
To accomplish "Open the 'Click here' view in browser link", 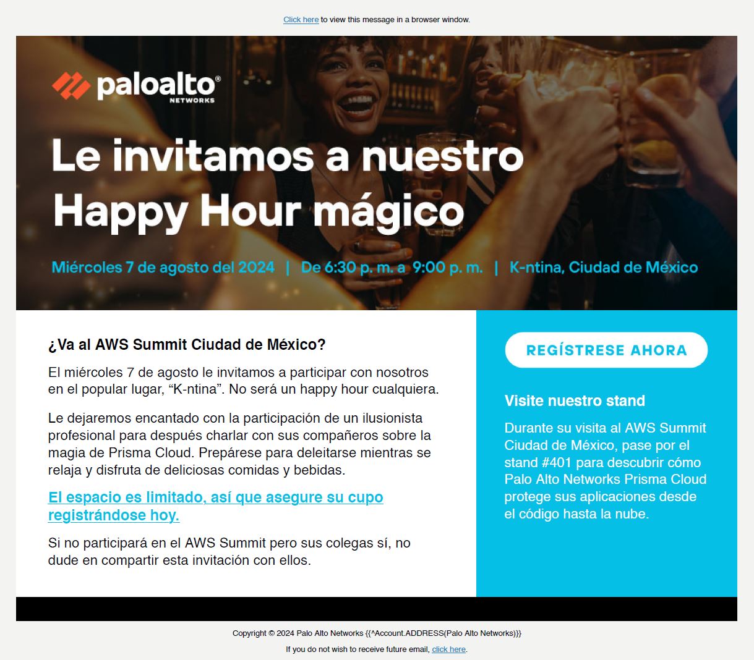I will click(301, 20).
